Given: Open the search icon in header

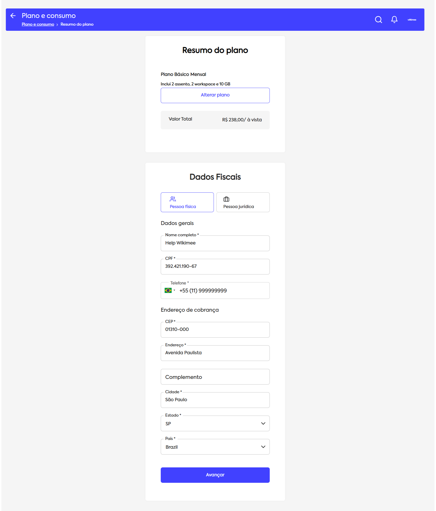Looking at the screenshot, I should point(378,20).
